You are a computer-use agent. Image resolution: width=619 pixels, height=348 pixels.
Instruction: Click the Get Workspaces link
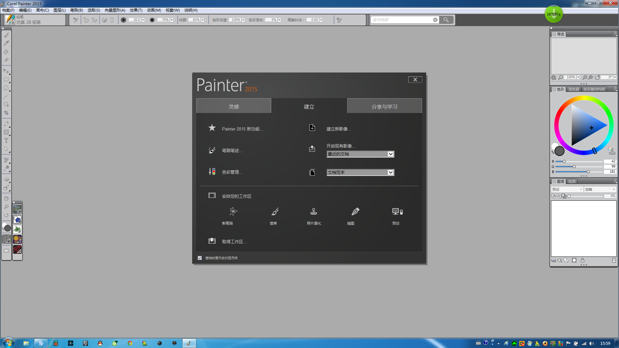click(234, 242)
